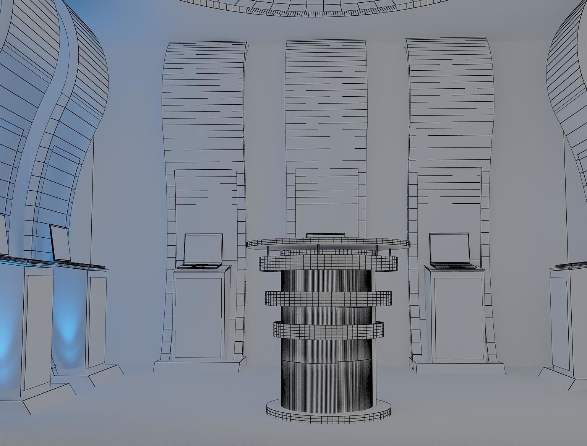Select the top round tabletop of central kiosk
This screenshot has width=587, height=446.
(x=328, y=243)
